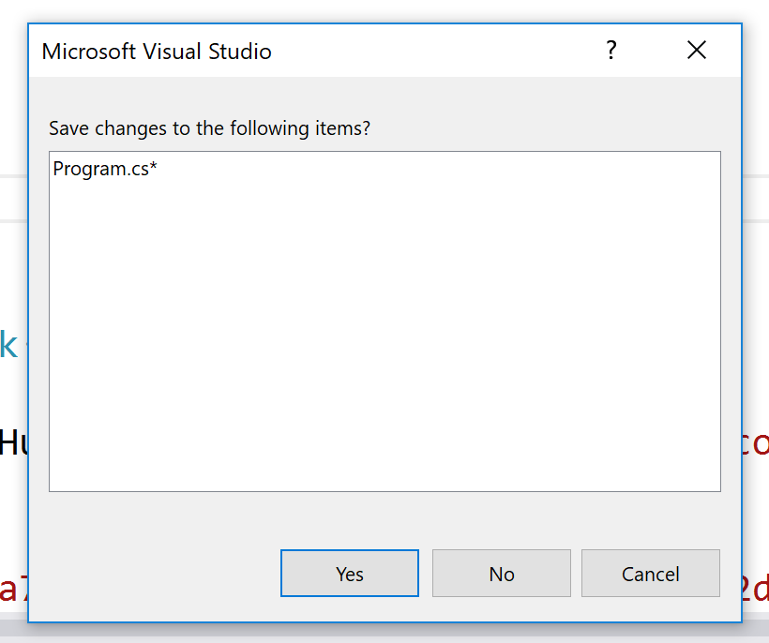Abort closing by pressing Cancel
The image size is (769, 643).
pos(651,574)
